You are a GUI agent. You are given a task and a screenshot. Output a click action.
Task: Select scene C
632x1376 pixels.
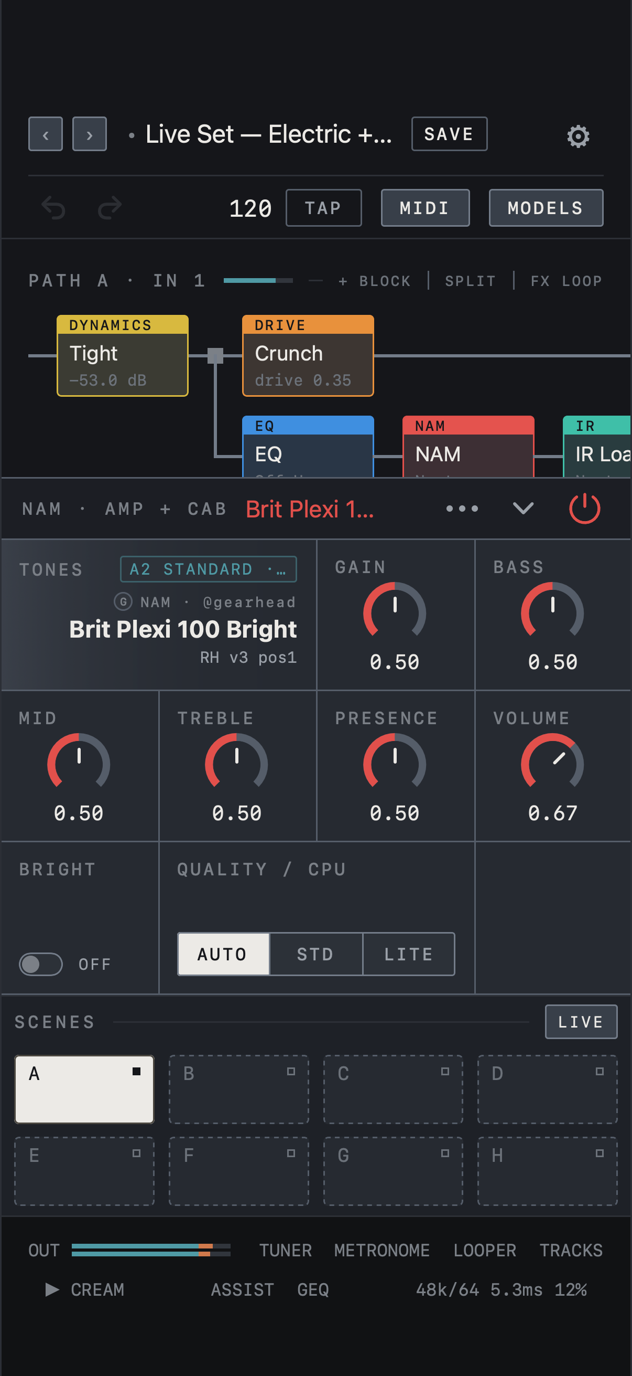393,1089
